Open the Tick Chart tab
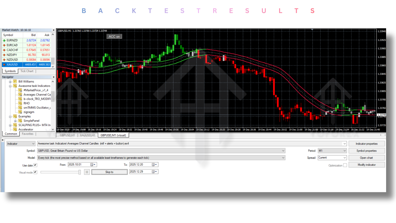The width and height of the screenshot is (396, 223). [27, 71]
